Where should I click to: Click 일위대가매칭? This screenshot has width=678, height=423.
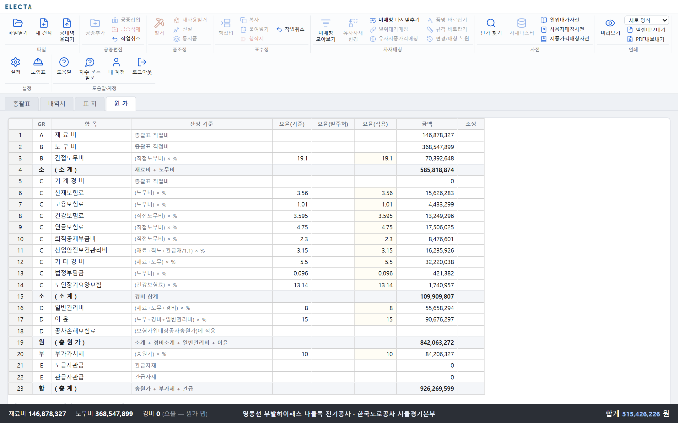pyautogui.click(x=389, y=29)
